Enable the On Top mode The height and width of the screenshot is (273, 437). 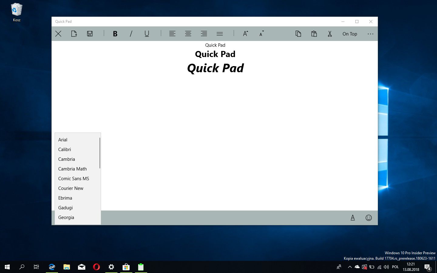(x=350, y=34)
